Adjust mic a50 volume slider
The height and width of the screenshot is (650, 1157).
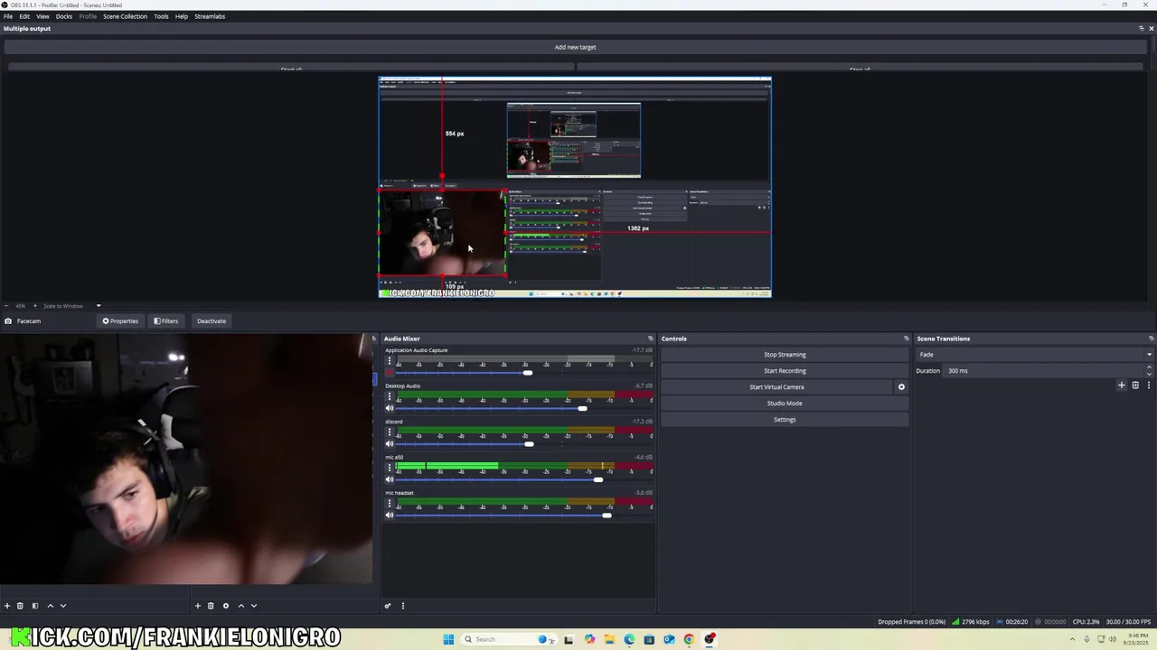(597, 479)
